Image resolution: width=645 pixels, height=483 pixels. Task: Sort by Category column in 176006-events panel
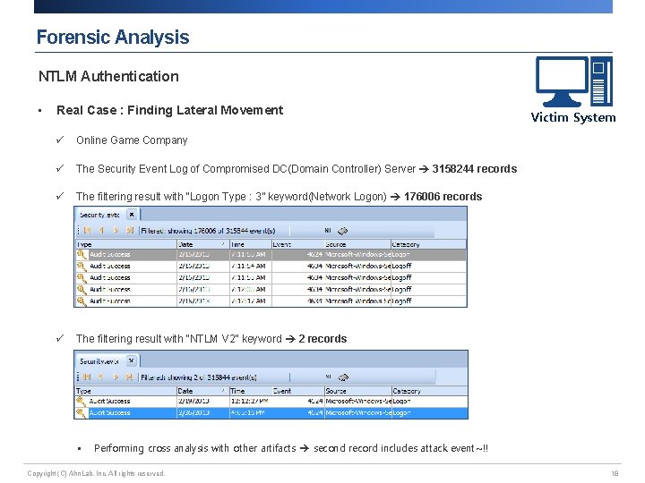(428, 244)
